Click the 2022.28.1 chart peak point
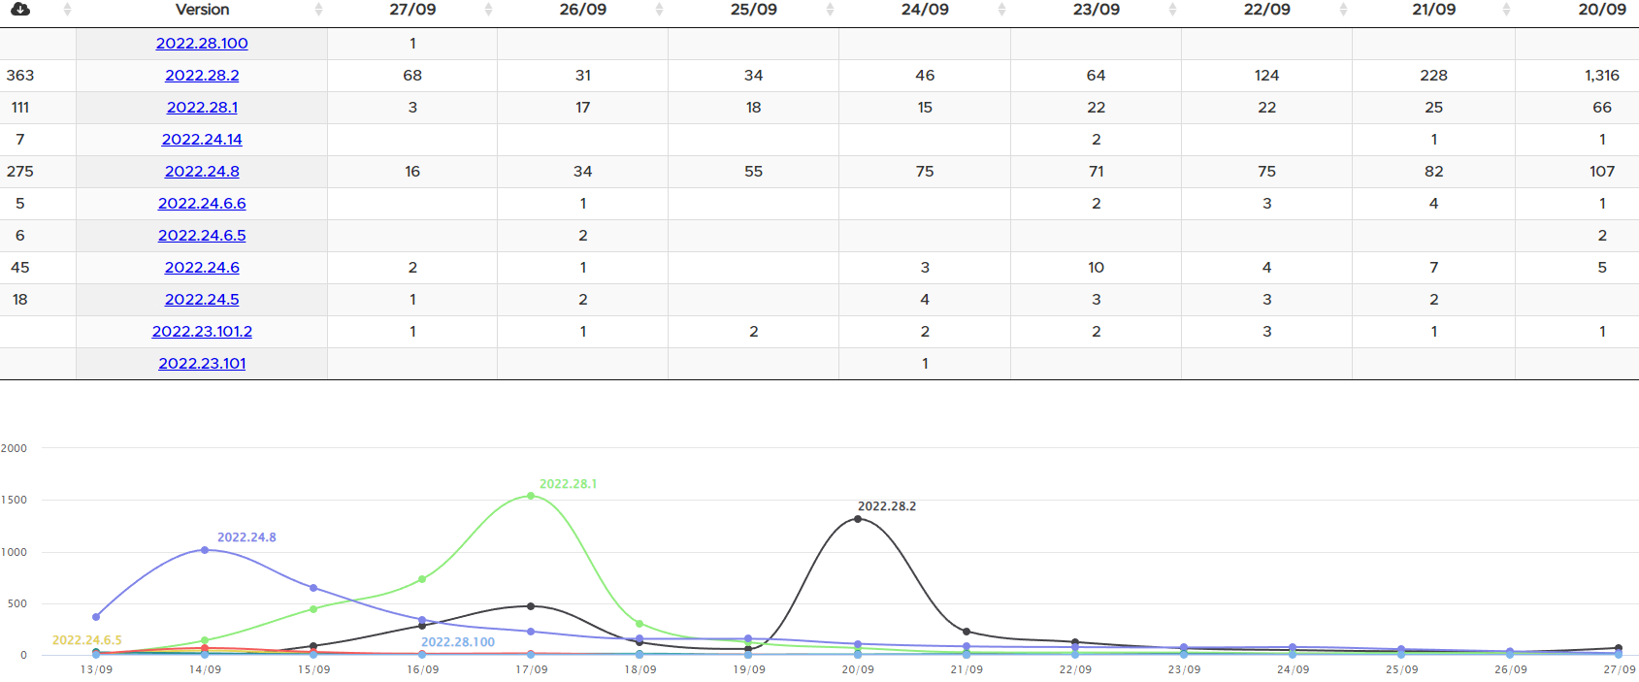The width and height of the screenshot is (1639, 682). pyautogui.click(x=531, y=496)
